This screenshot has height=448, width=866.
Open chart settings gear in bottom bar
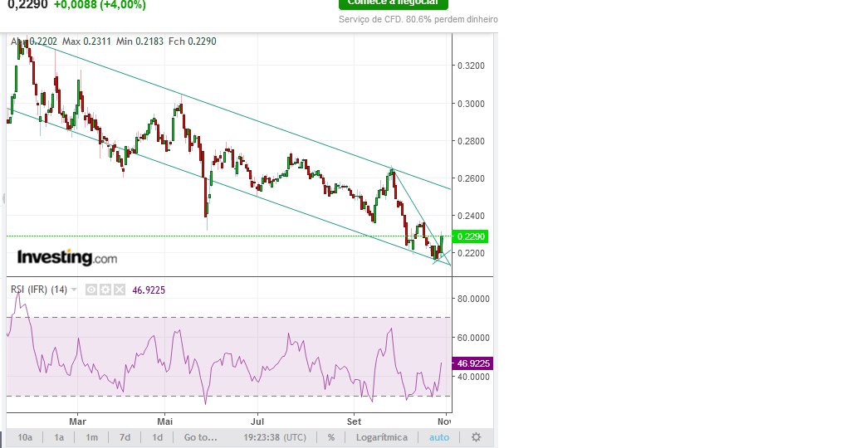(476, 437)
